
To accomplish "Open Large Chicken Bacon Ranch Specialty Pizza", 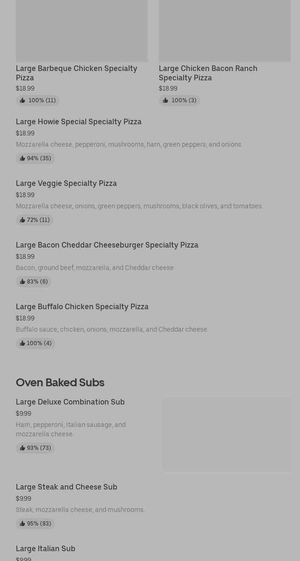I will click(208, 73).
